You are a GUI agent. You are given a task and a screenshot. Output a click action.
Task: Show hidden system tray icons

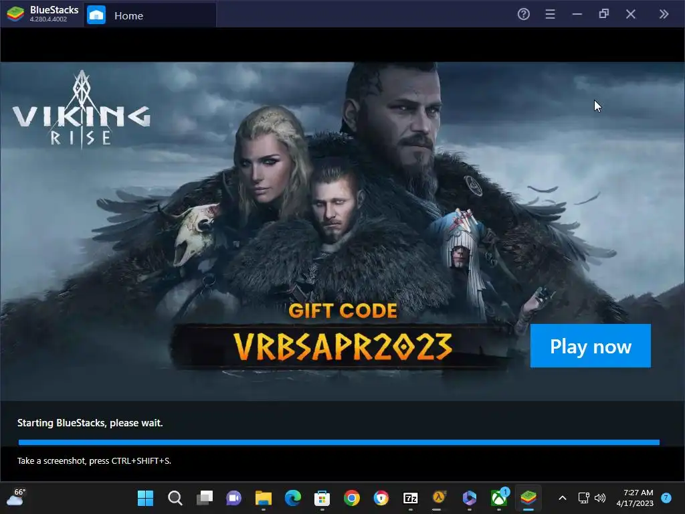(x=563, y=498)
